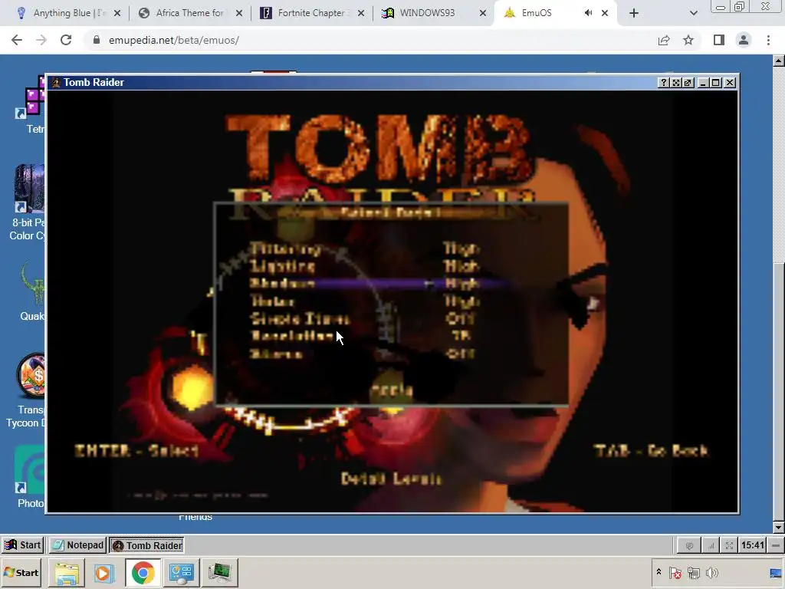Toggle fullscreen in Tomb Raider window title bar

[x=676, y=83]
